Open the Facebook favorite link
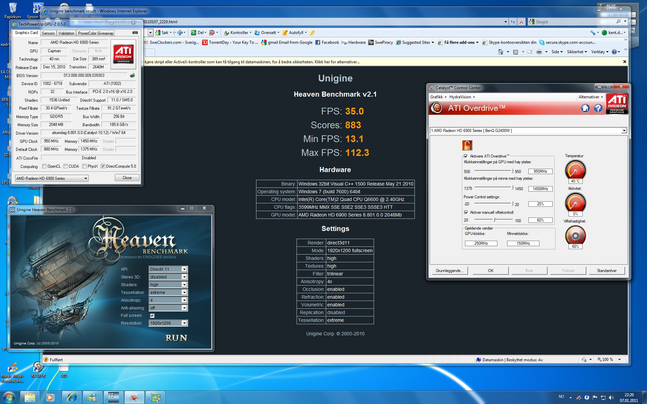647x404 pixels. coord(327,42)
